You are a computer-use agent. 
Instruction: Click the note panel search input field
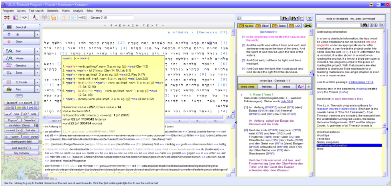[x=339, y=25]
